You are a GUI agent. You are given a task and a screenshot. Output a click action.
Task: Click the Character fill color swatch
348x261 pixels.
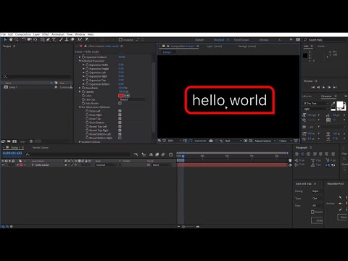pyautogui.click(x=340, y=104)
